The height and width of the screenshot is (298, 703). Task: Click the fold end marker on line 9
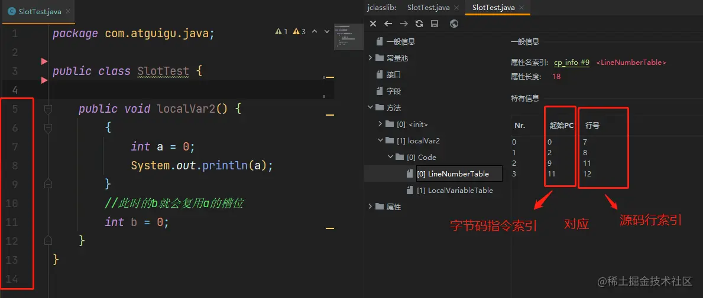pyautogui.click(x=48, y=184)
